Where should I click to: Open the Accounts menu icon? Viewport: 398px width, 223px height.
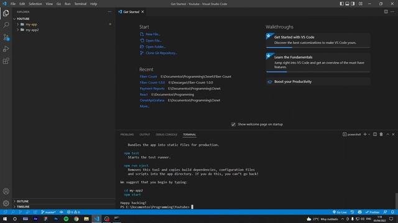click(6, 191)
